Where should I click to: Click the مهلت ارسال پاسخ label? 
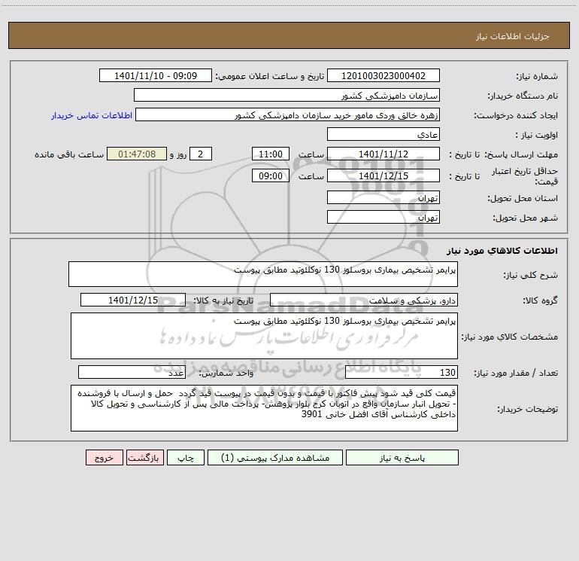click(521, 154)
